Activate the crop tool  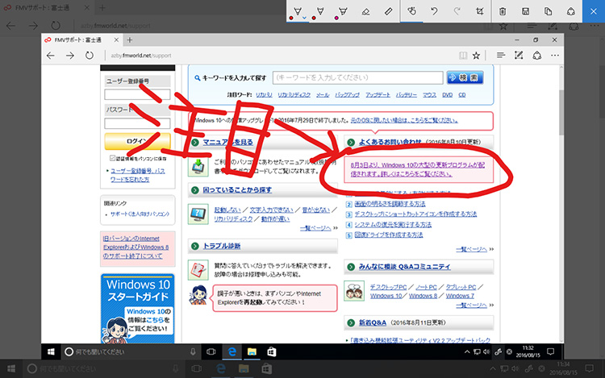480,11
